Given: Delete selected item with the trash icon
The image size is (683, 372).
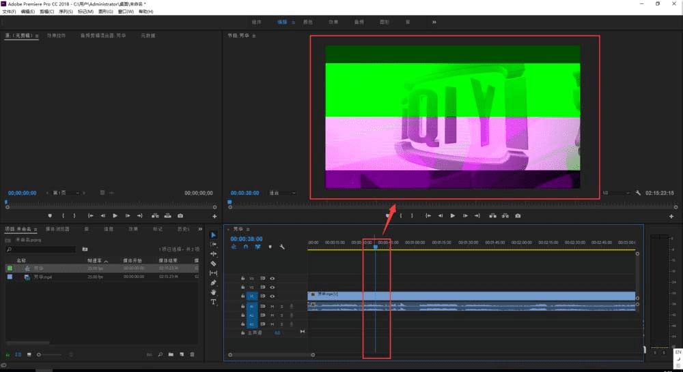Looking at the screenshot, I should (192, 354).
